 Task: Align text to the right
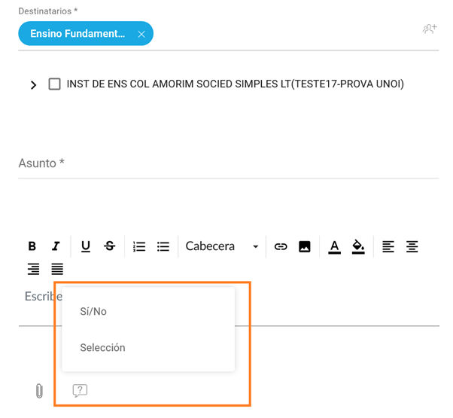pos(33,269)
